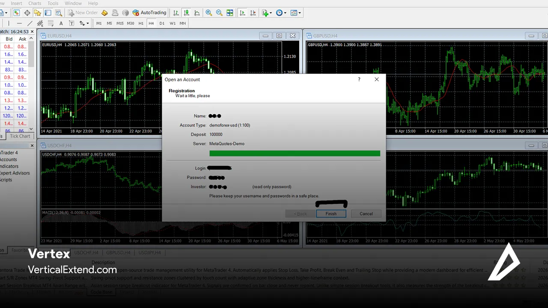Select the equidistant channel tool

(40, 23)
